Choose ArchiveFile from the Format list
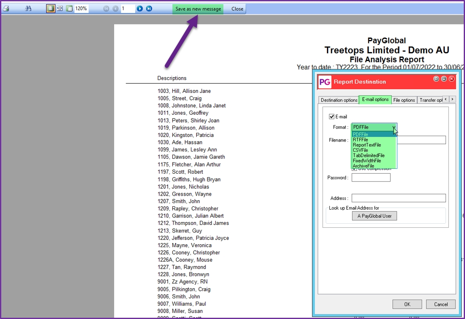This screenshot has width=465, height=319. point(374,166)
